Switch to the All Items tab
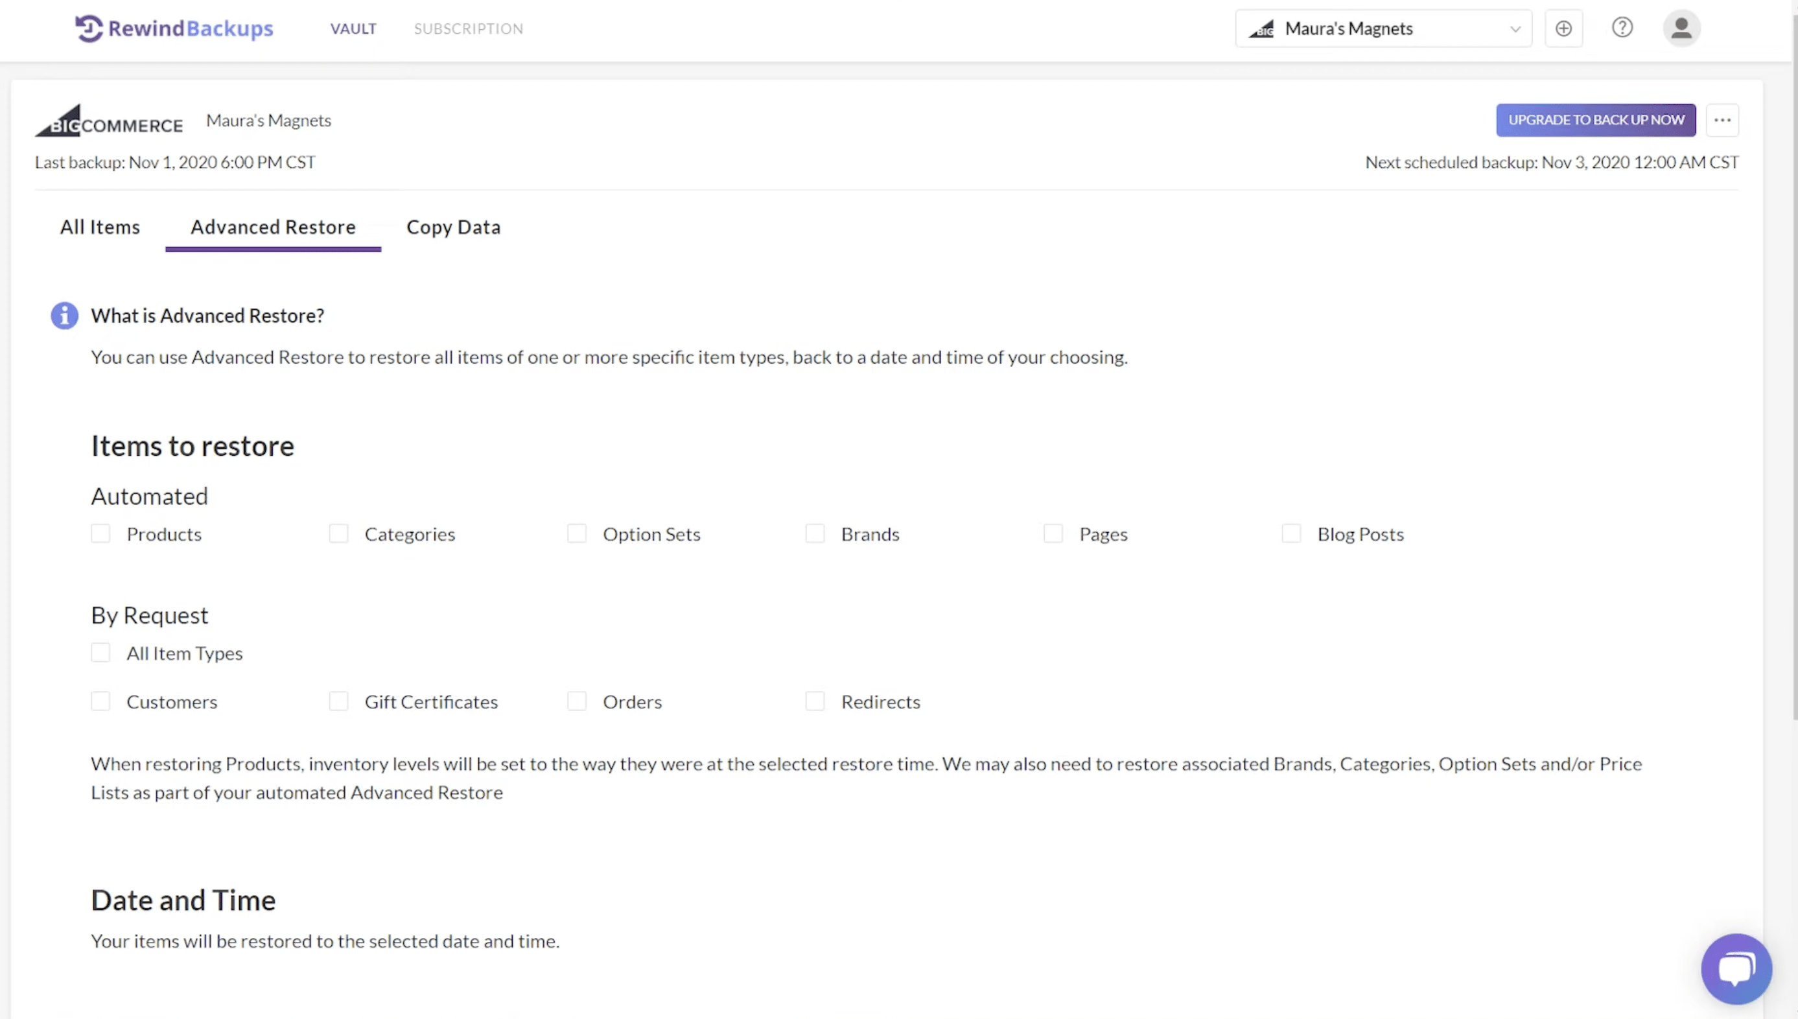Screen dimensions: 1798x1019 [100, 228]
